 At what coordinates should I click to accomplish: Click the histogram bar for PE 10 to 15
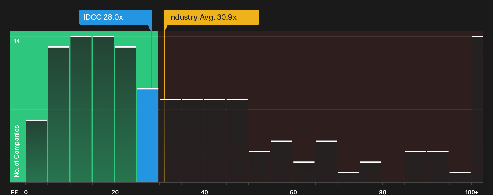[81, 109]
